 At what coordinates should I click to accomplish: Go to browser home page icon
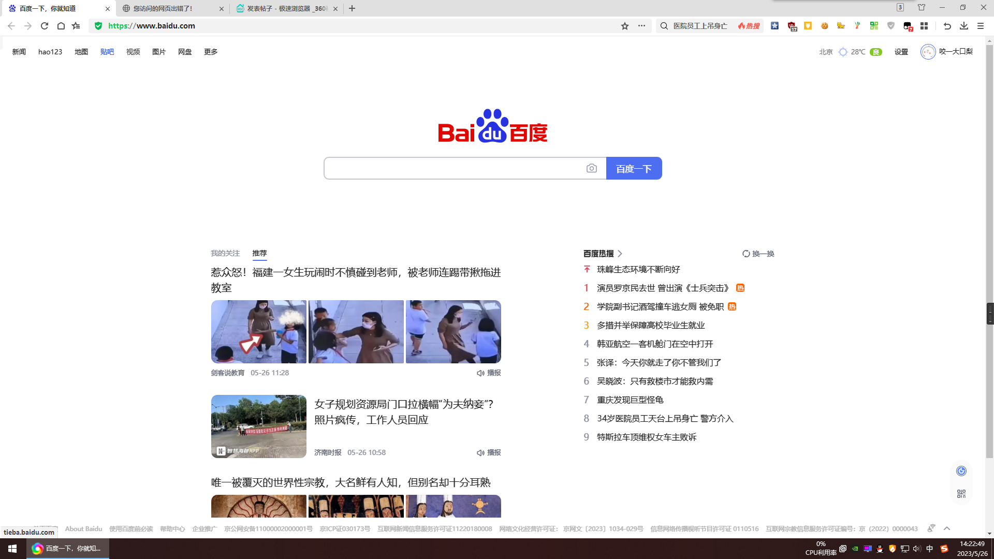tap(61, 26)
